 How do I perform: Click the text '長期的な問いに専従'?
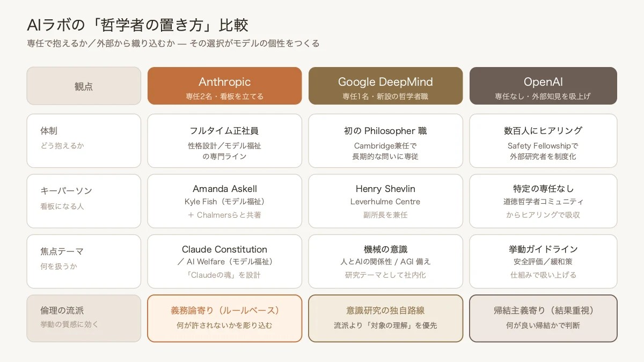click(385, 157)
